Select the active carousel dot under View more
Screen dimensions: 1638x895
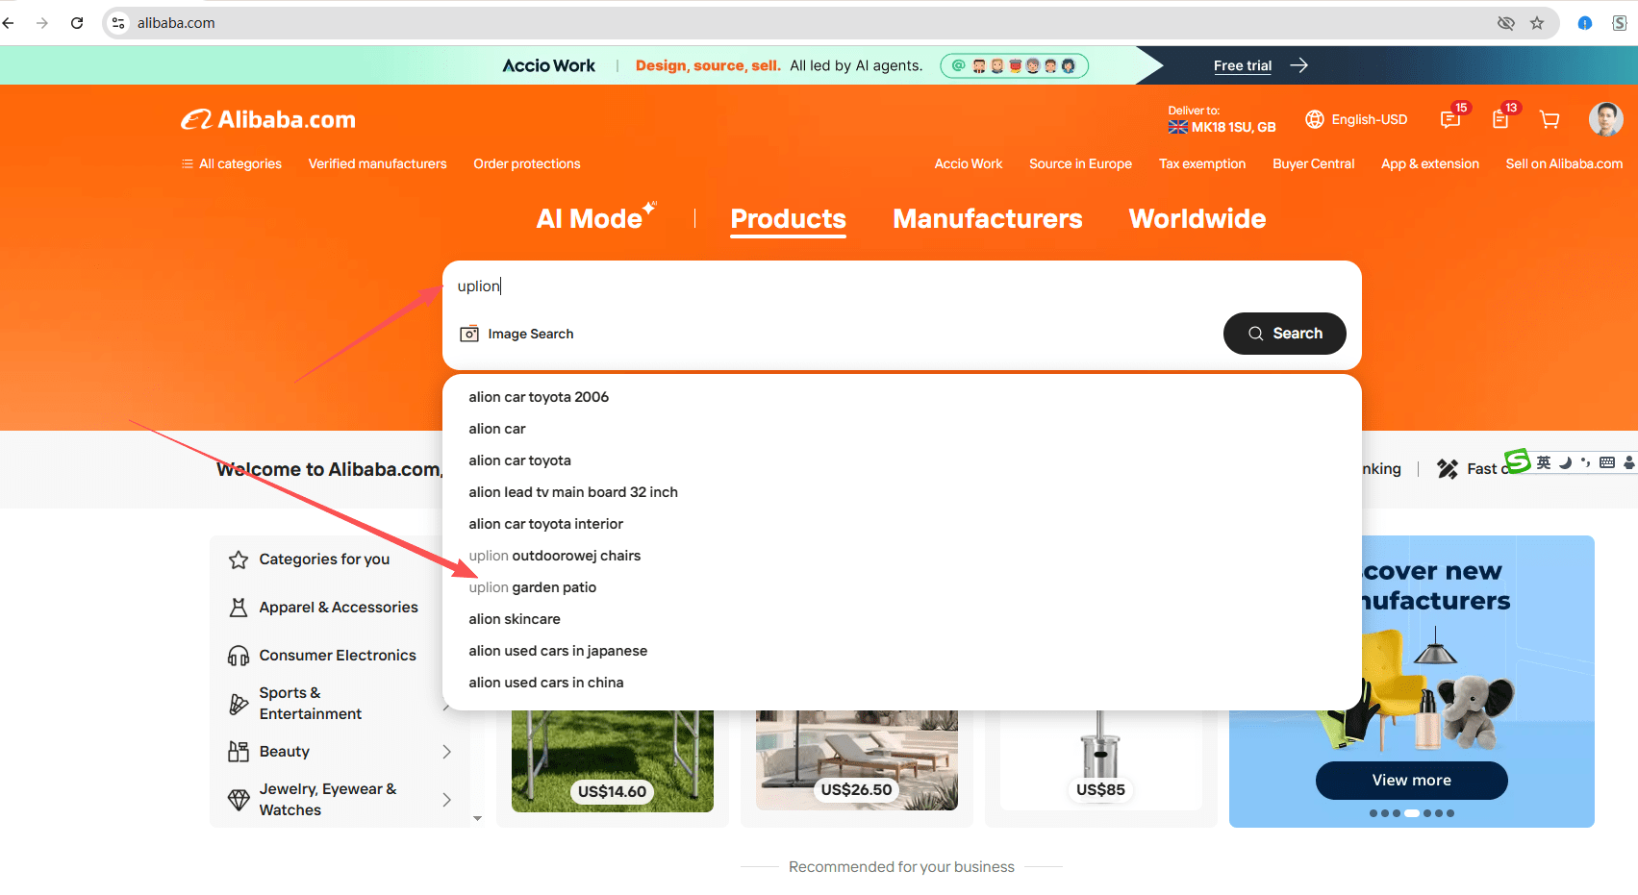(x=1412, y=813)
